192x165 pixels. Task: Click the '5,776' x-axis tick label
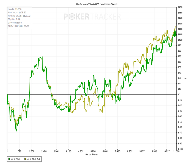[93, 151]
